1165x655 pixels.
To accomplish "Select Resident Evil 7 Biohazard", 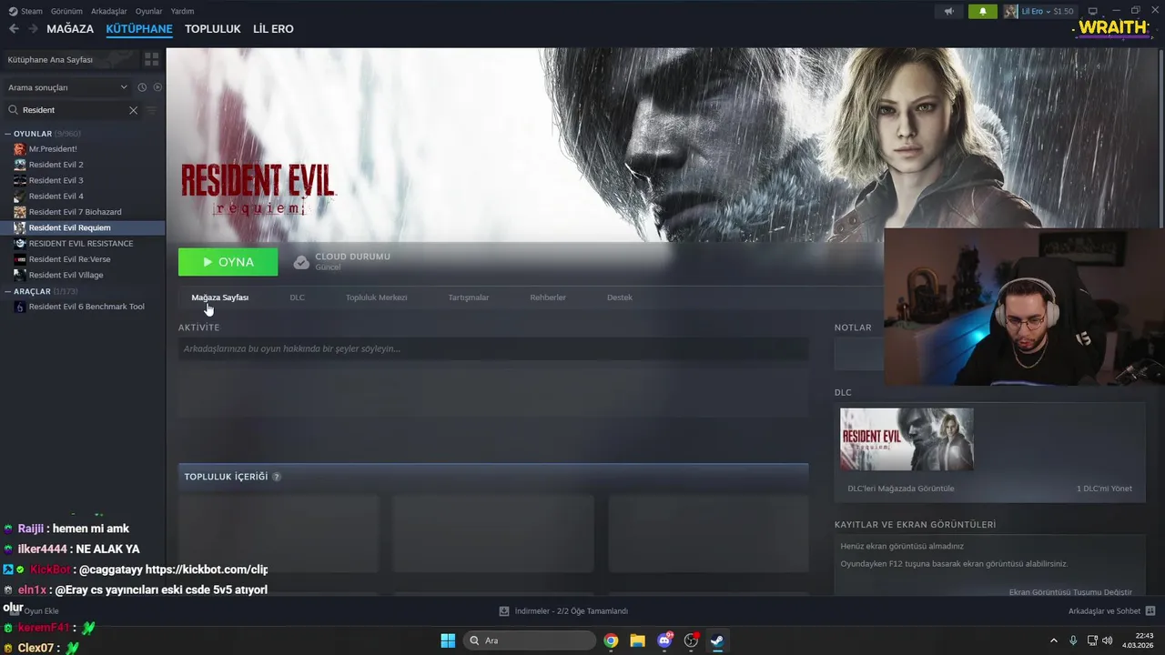I will (x=83, y=212).
